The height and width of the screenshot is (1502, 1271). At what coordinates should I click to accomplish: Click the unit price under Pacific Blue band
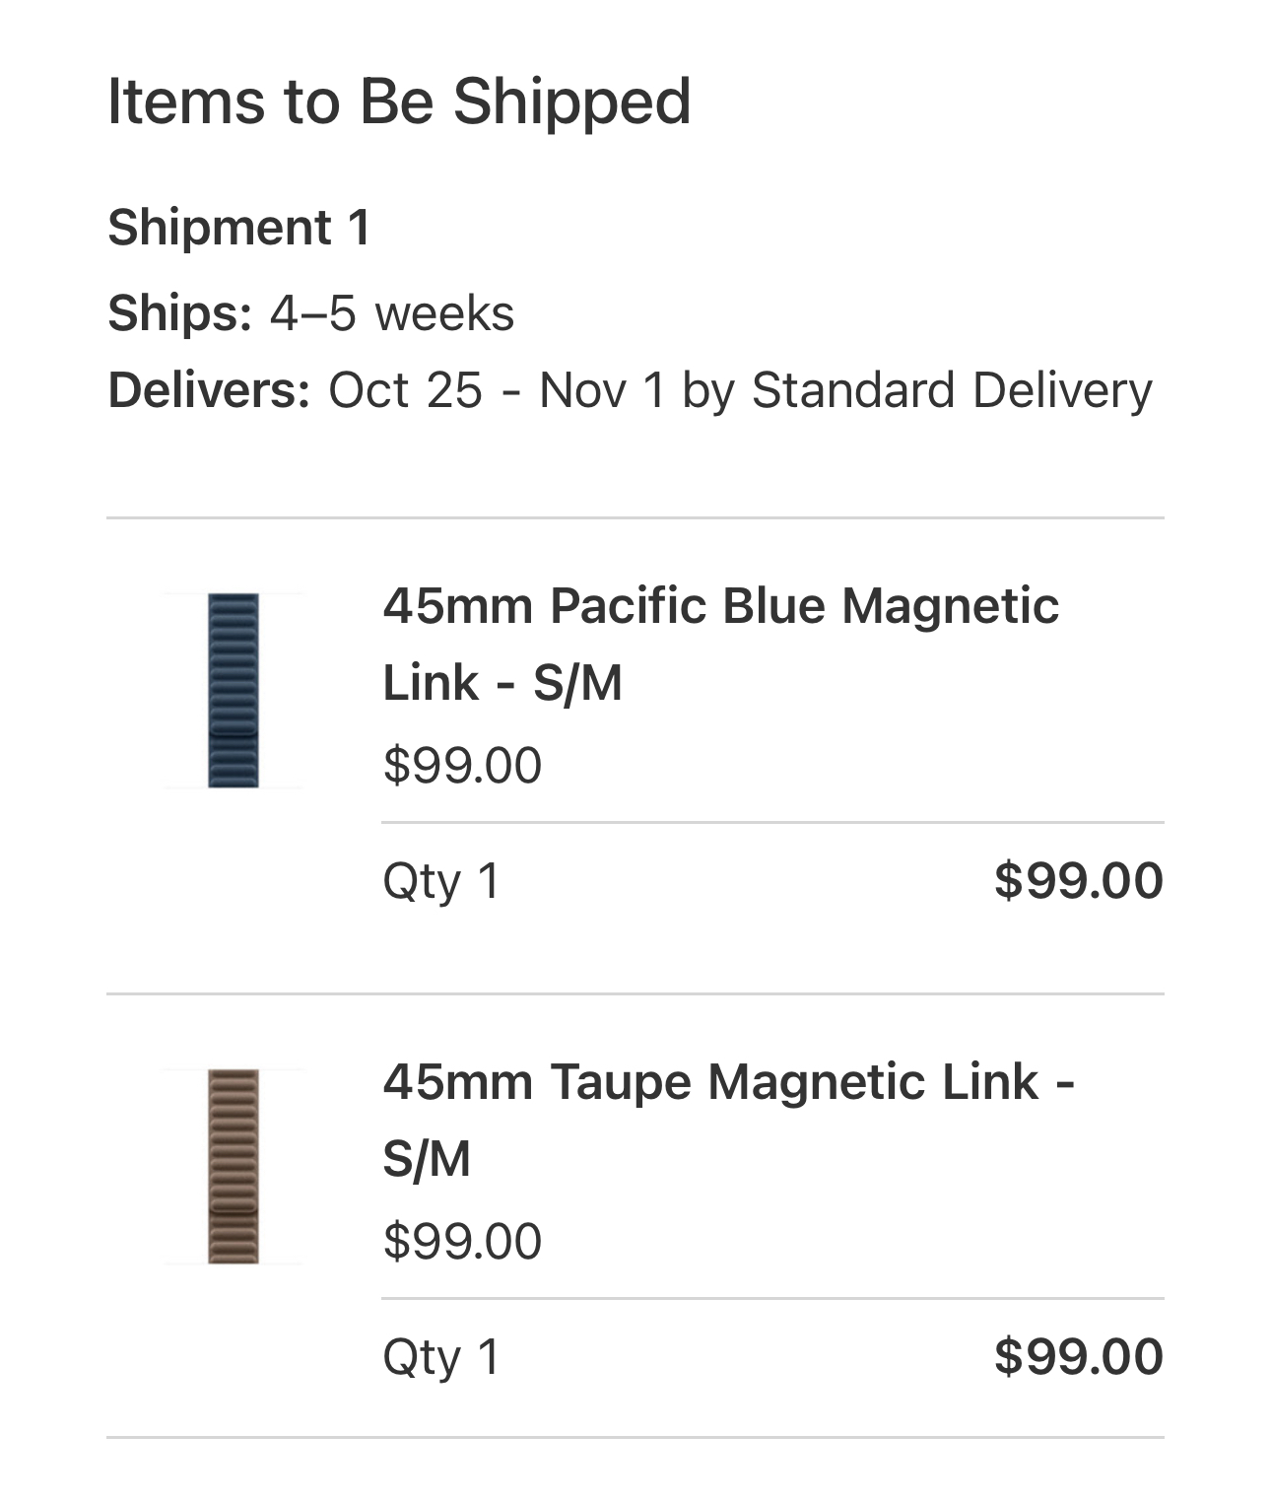462,766
